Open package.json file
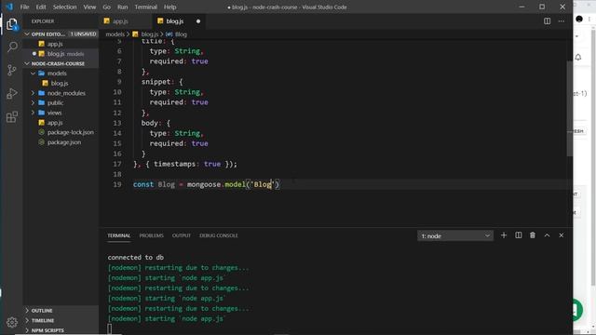 click(61, 142)
